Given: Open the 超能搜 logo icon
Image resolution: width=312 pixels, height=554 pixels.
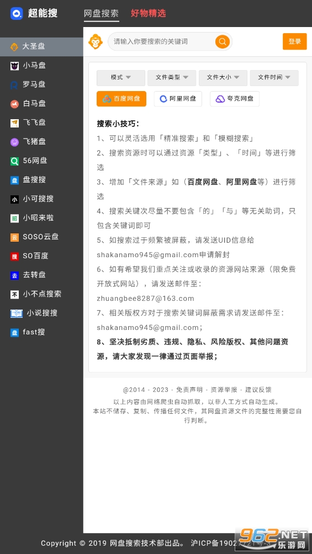Looking at the screenshot, I should tap(17, 13).
